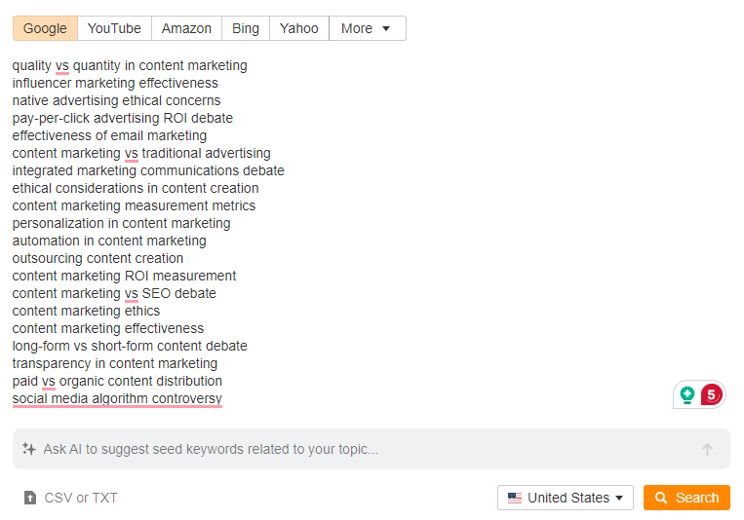This screenshot has height=520, width=744.
Task: Switch to the Google tab
Action: tap(45, 28)
